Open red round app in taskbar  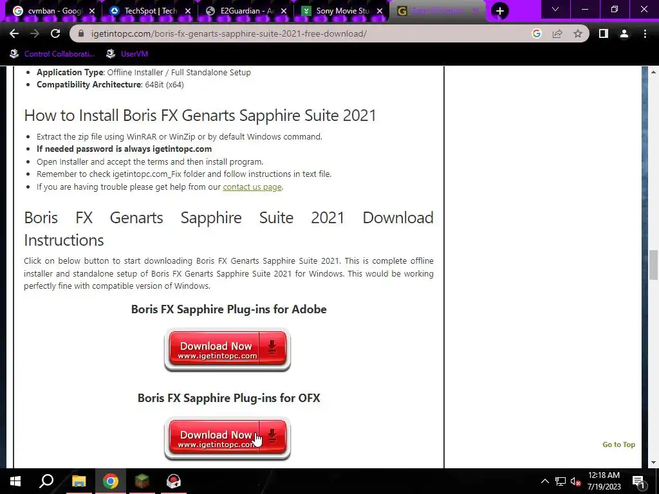click(x=174, y=481)
